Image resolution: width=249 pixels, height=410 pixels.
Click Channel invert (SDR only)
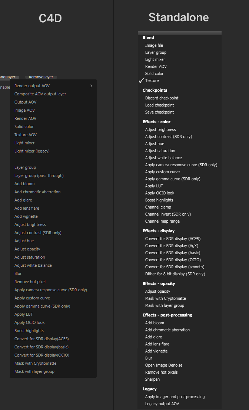click(x=168, y=214)
